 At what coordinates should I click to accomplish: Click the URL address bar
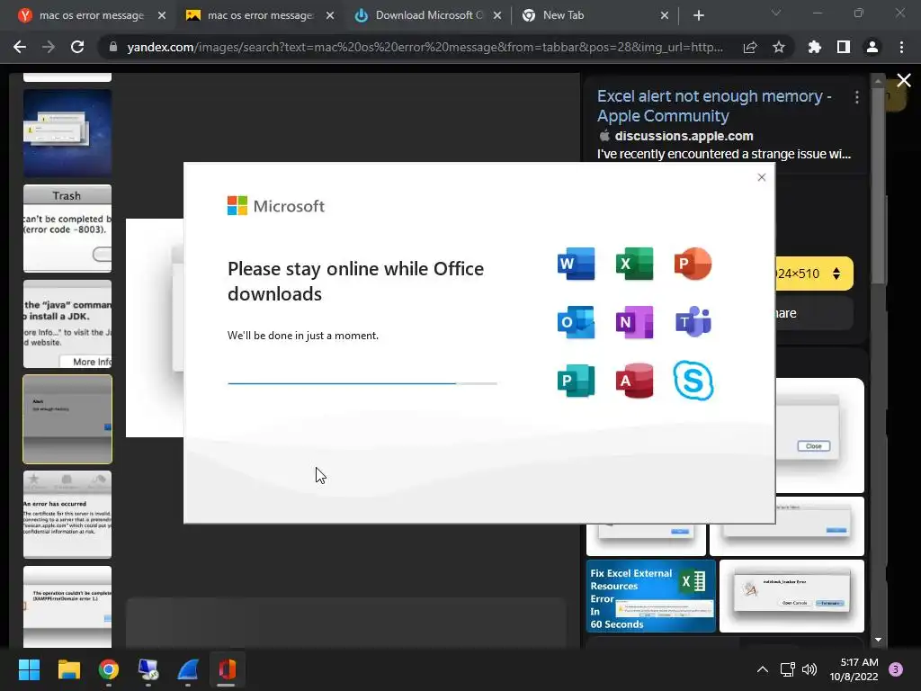point(425,47)
